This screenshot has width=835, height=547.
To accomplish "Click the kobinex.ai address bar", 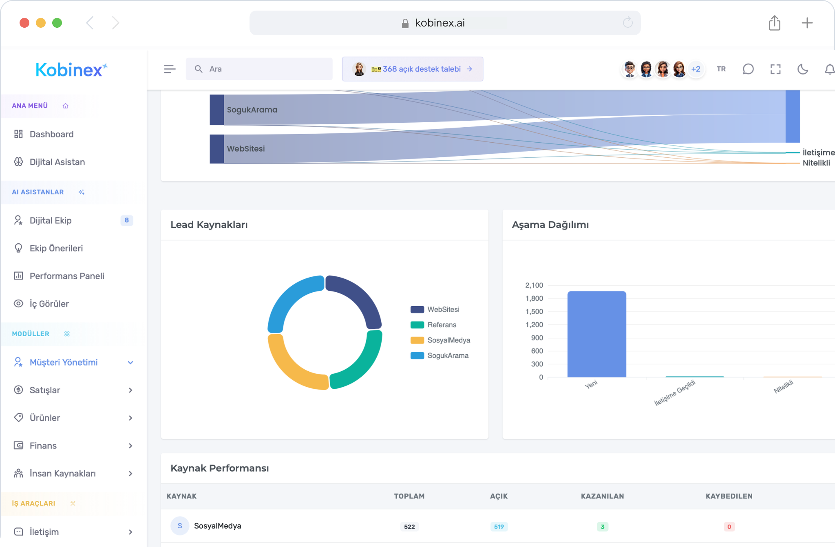I will tap(445, 23).
